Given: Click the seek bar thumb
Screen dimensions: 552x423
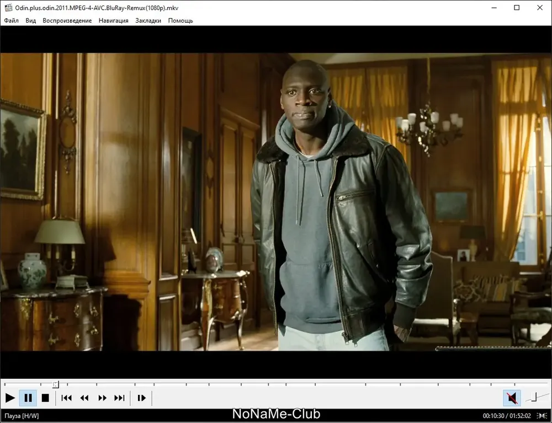Looking at the screenshot, I should coord(56,384).
